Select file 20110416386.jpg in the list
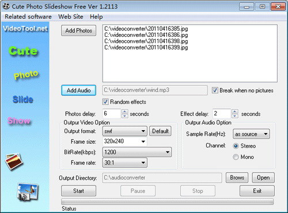This screenshot has width=288, height=213. 146,35
